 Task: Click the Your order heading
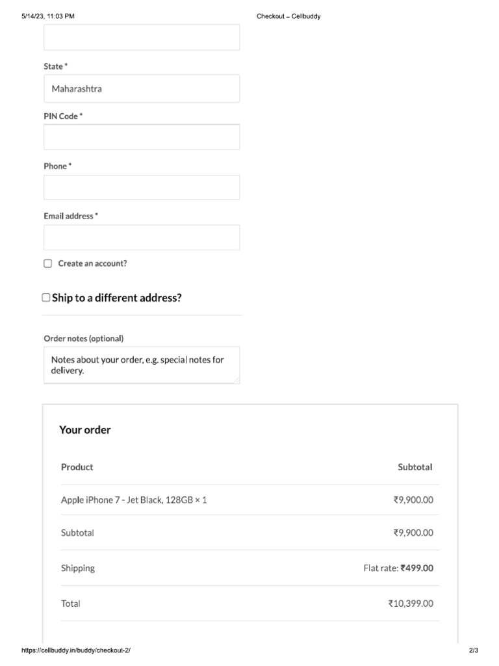(85, 430)
